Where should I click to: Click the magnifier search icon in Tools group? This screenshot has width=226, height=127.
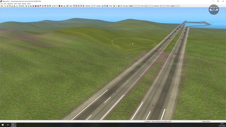[121, 6]
